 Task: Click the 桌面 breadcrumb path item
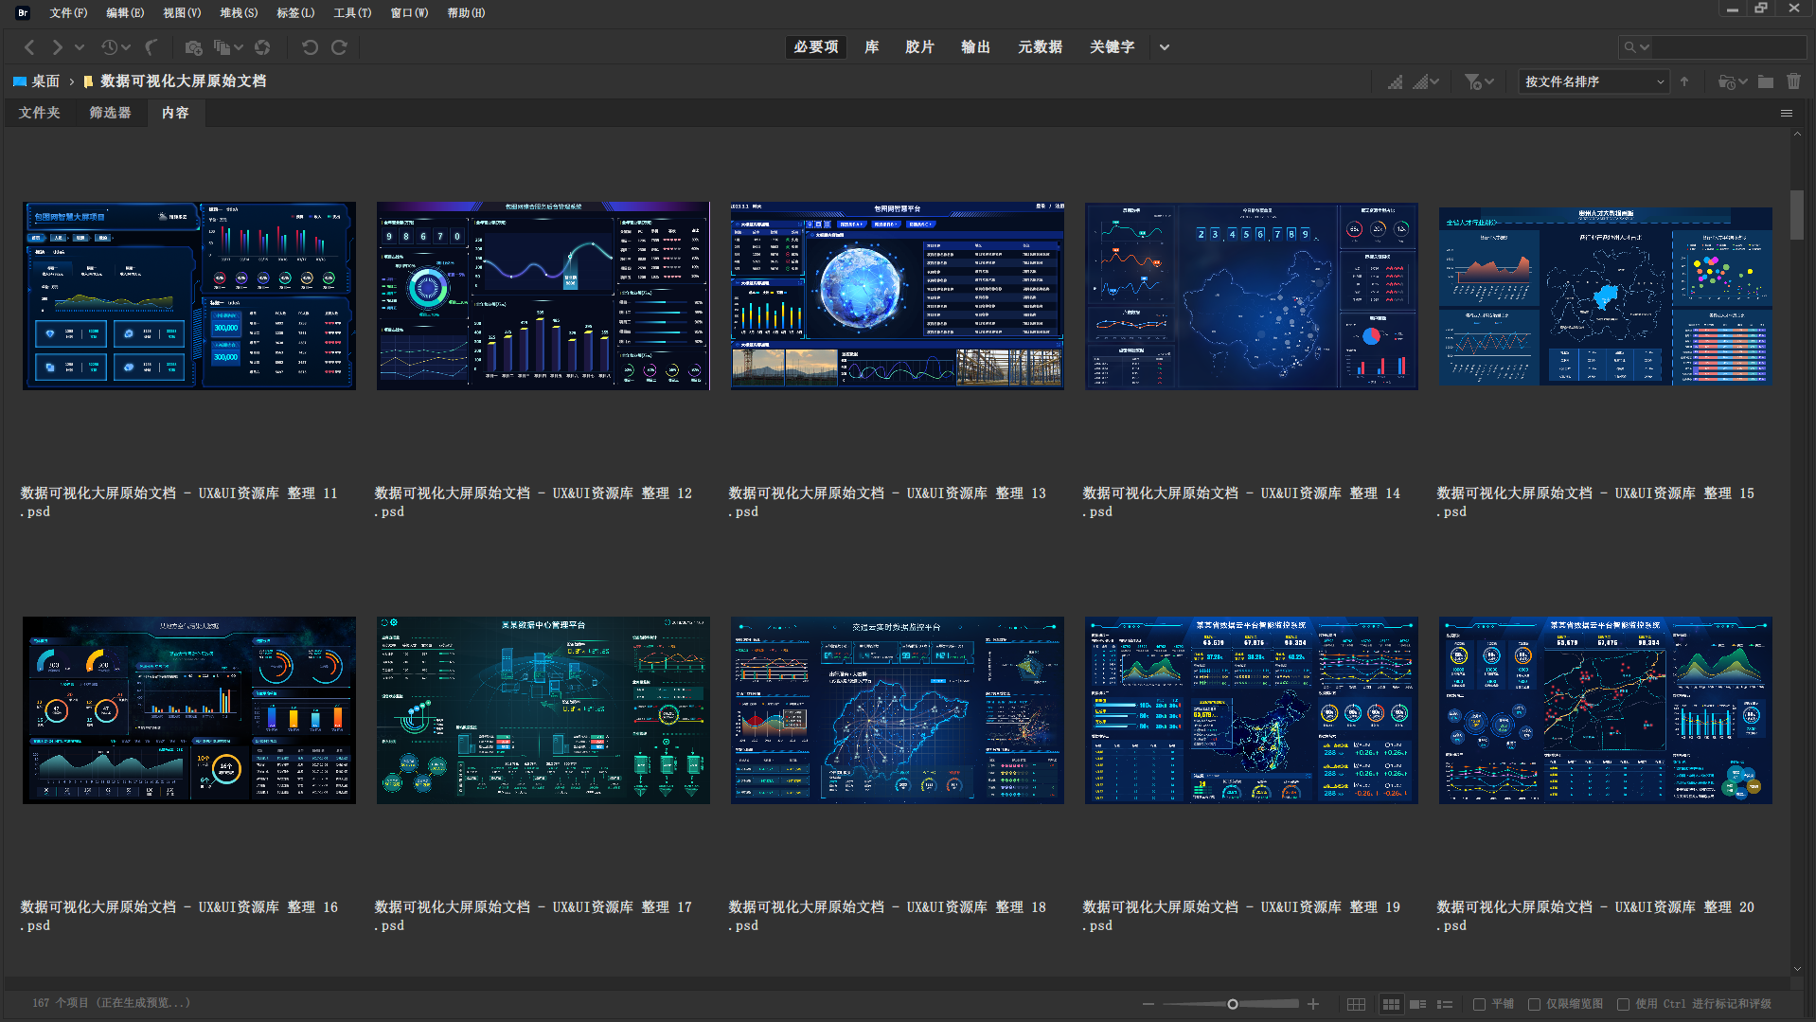pyautogui.click(x=36, y=82)
